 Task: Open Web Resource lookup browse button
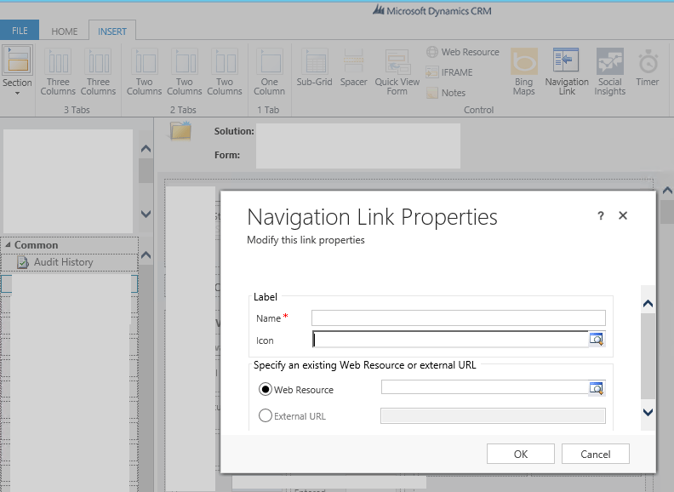597,388
